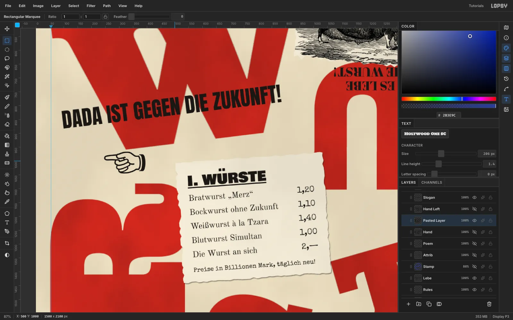
Task: Switch to the Channels tab
Action: (432, 182)
